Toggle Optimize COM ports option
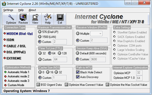This screenshot has width=152, height=95. [115, 45]
